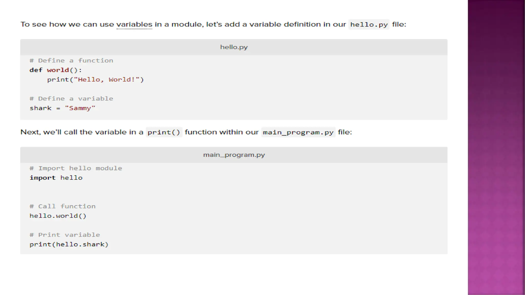Viewport: 525px width, 295px height.
Task: Click the 'main_program.py' code block header
Action: click(x=234, y=155)
